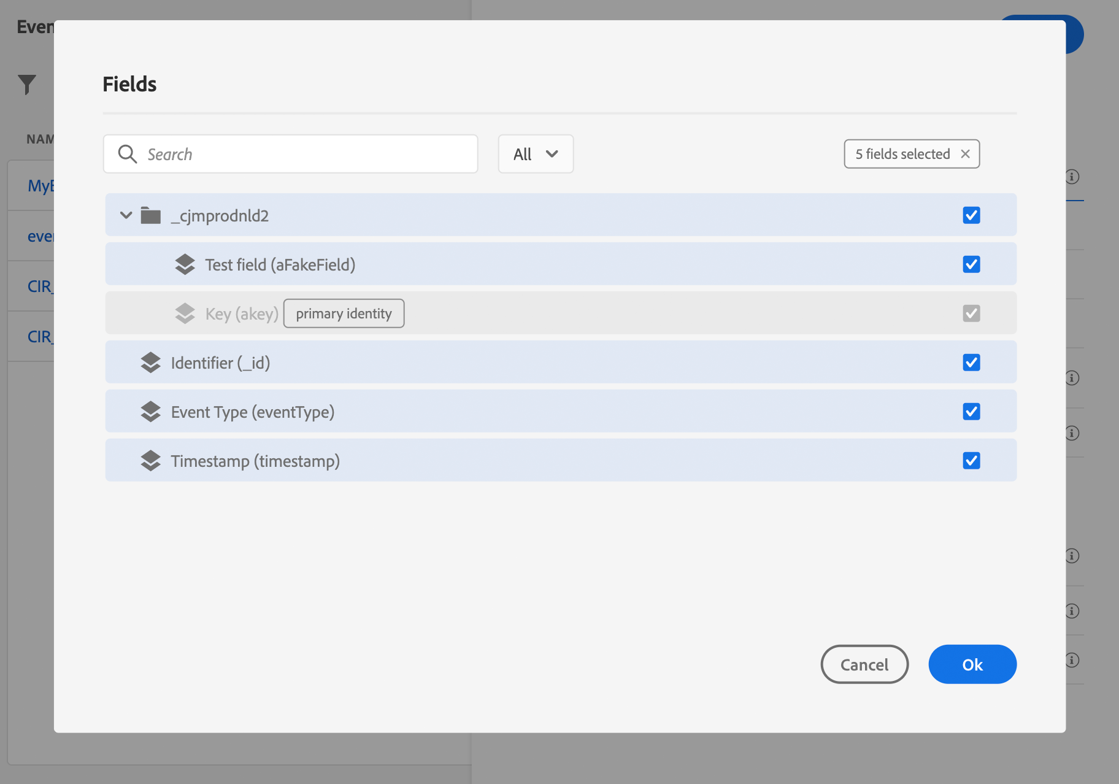
Task: Click the Cancel button
Action: coord(864,664)
